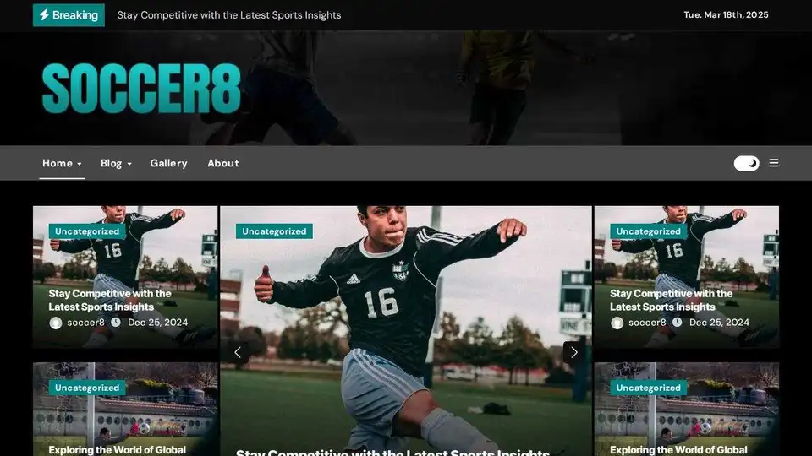Click the previous slide arrow

(x=238, y=352)
